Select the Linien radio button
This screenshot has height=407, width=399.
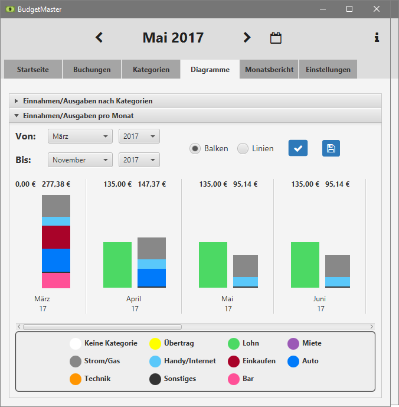(x=243, y=148)
